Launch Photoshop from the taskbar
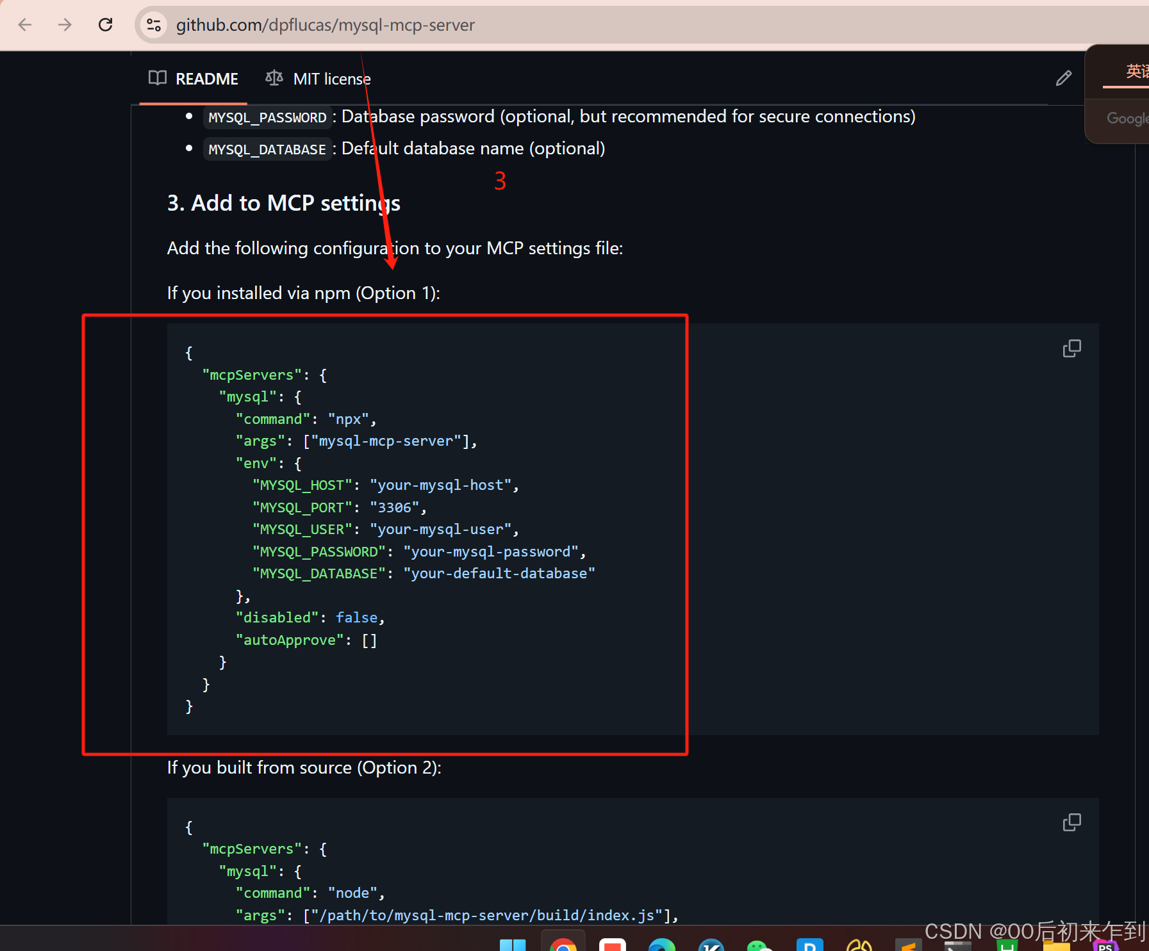Screen dimensions: 1149x951 (1107, 946)
